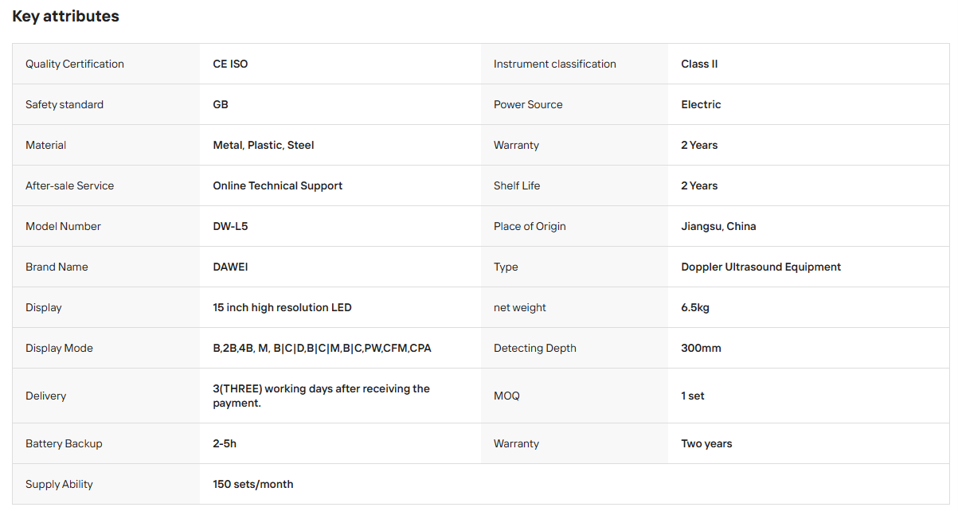Click the Jiangsu, China origin value
Screen dimensions: 958x511
coord(718,226)
